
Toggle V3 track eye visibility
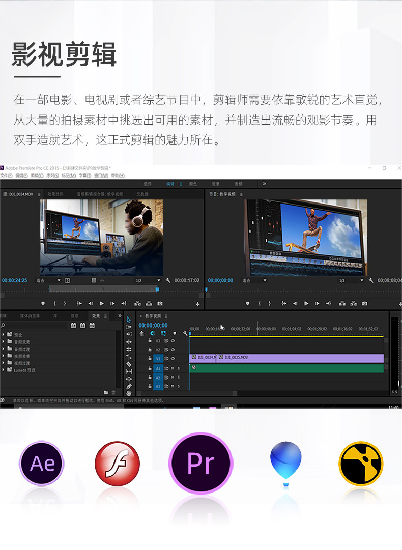[x=173, y=340]
